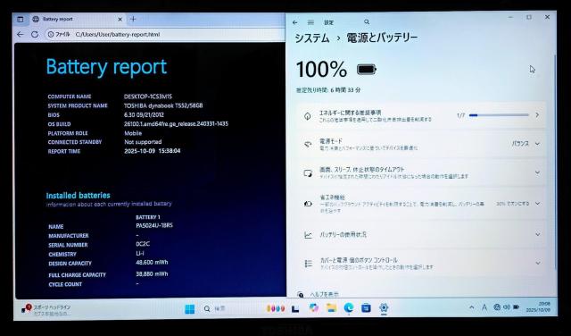Open the right chevron for energy recommendations

(537, 115)
